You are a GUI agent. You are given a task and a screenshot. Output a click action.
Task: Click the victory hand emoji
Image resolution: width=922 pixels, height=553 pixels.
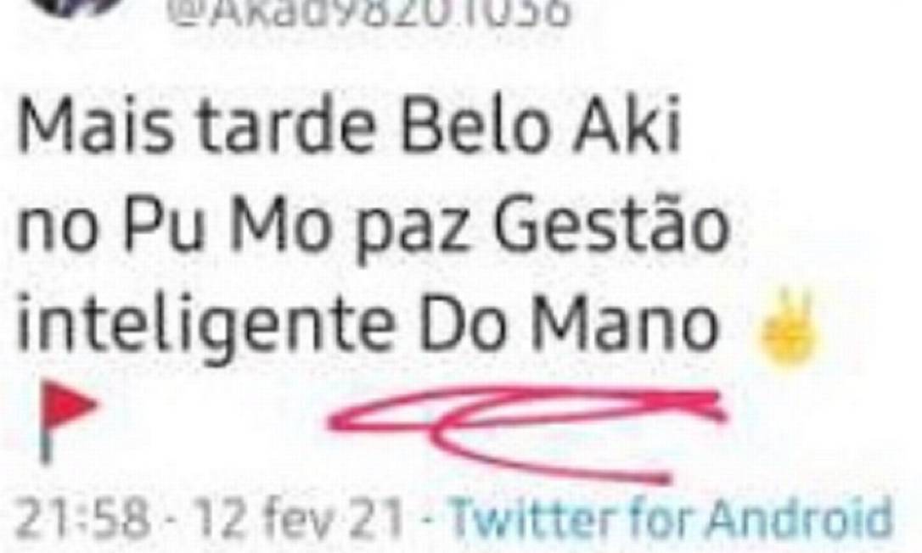(x=788, y=327)
